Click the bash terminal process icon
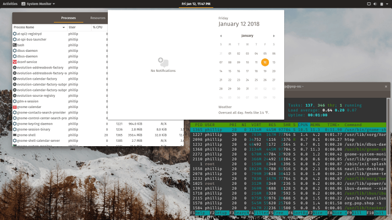The width and height of the screenshot is (392, 220). (x=15, y=45)
